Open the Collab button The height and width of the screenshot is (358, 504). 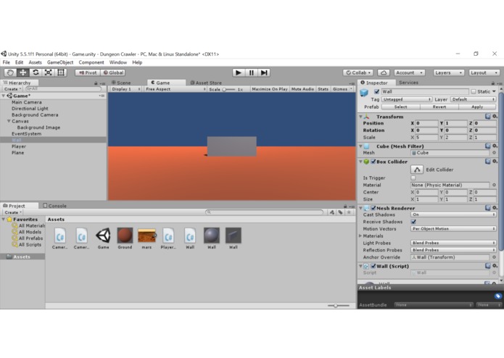(x=358, y=72)
